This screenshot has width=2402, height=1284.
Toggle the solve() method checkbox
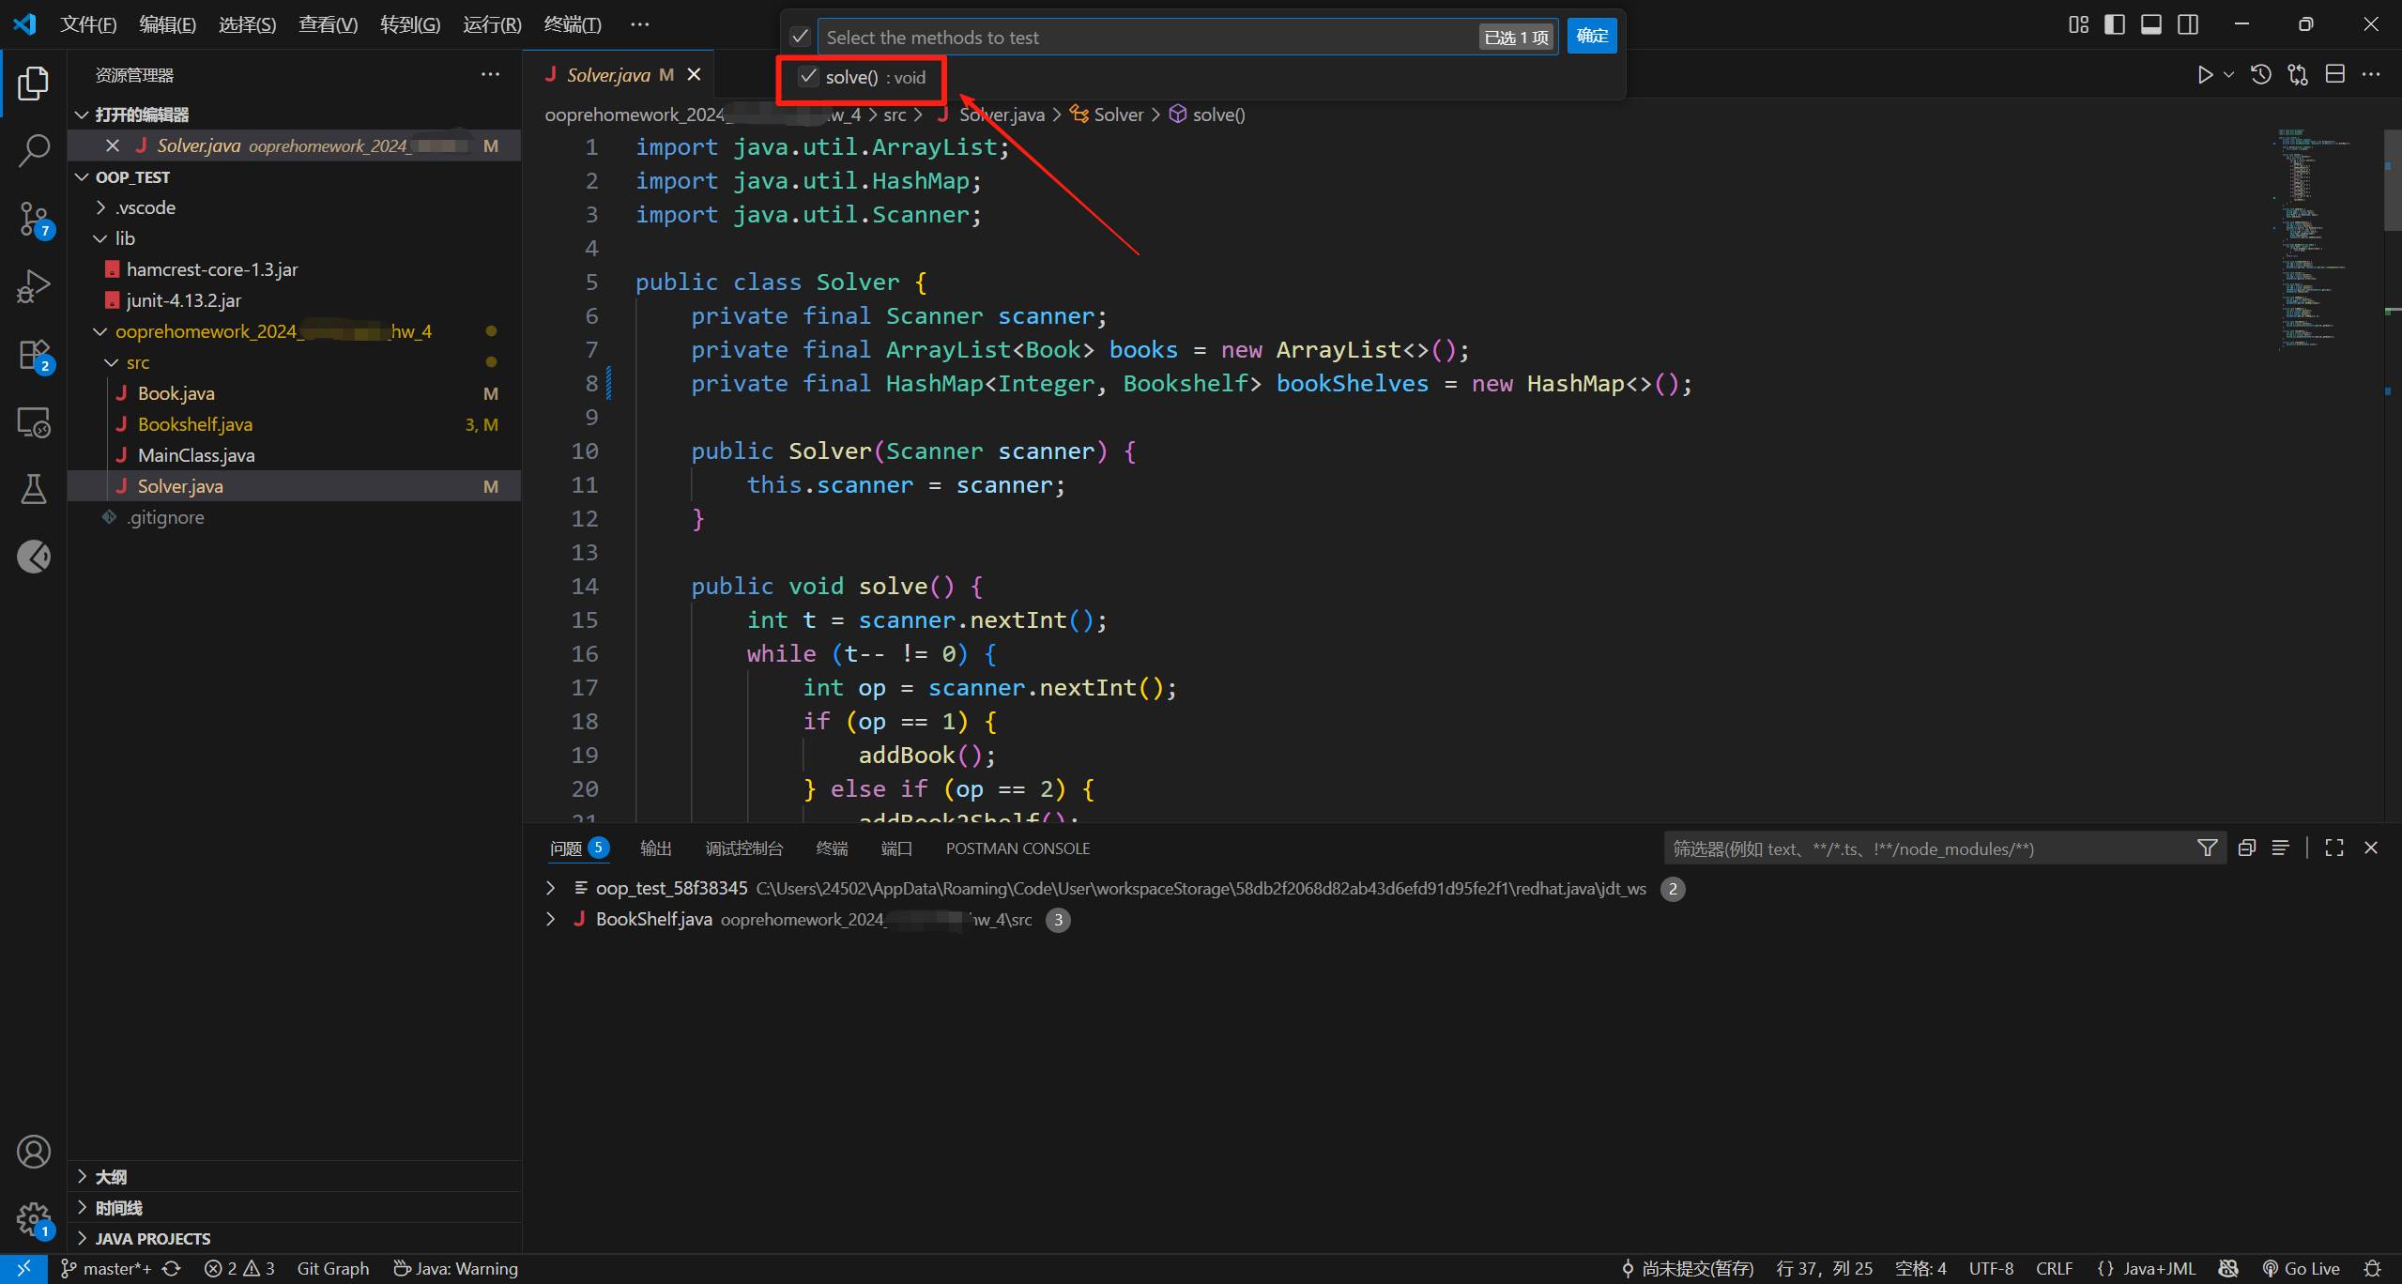[808, 77]
